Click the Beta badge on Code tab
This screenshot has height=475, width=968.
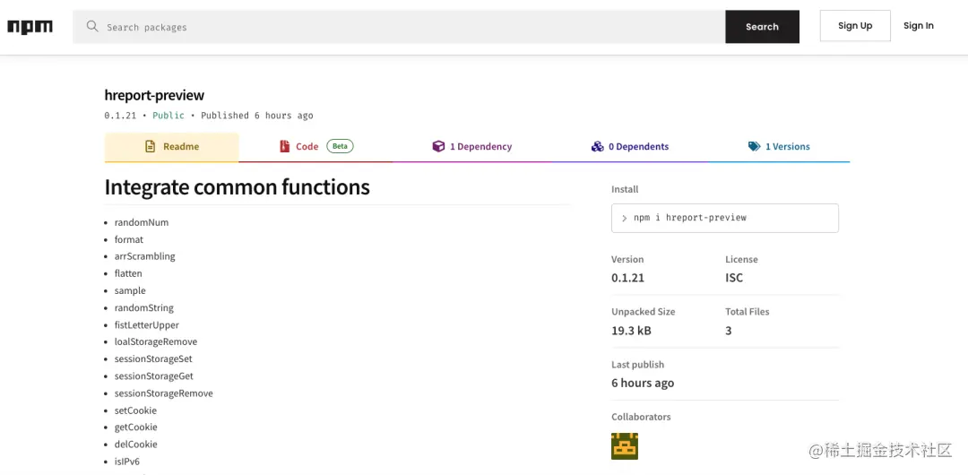click(340, 146)
